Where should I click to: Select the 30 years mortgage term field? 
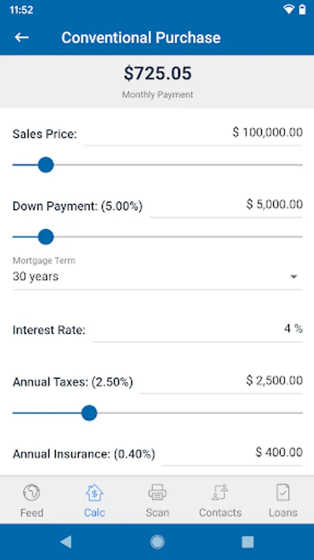(158, 276)
